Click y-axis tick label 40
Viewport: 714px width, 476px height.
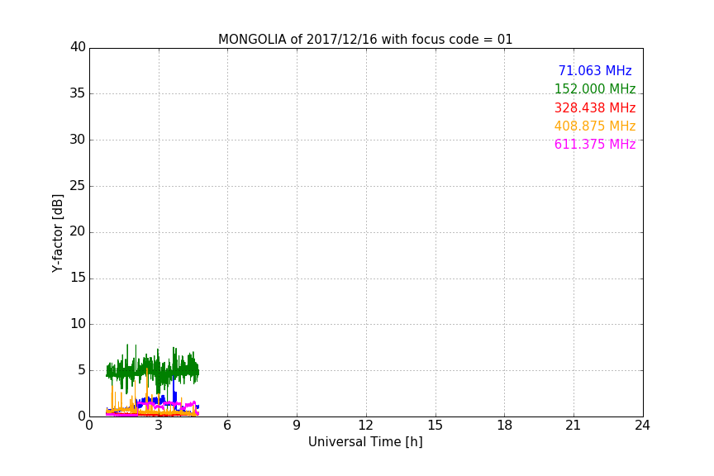point(78,47)
